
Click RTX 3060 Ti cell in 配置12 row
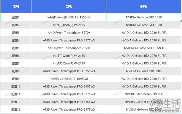coord(143,102)
